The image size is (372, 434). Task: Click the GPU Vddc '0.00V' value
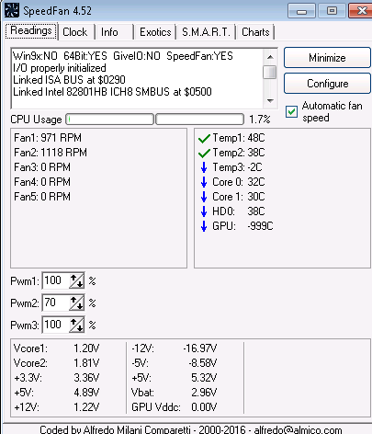[x=204, y=407]
